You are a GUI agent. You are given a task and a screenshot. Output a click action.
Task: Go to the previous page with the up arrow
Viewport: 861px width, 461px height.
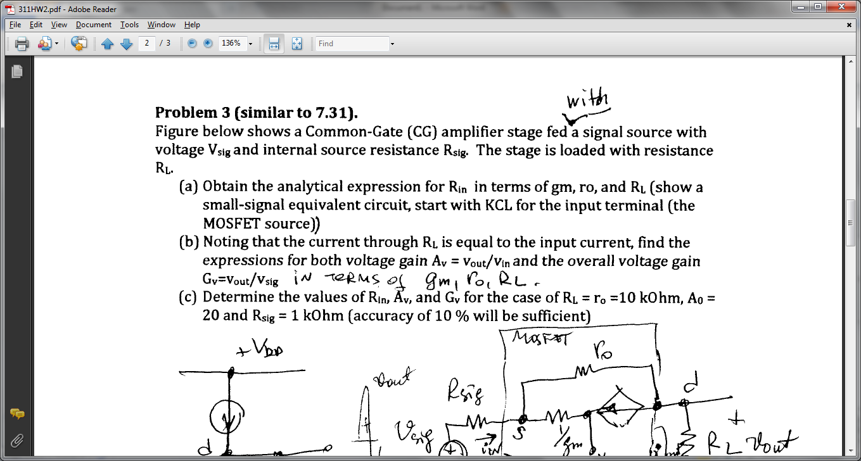[x=107, y=44]
